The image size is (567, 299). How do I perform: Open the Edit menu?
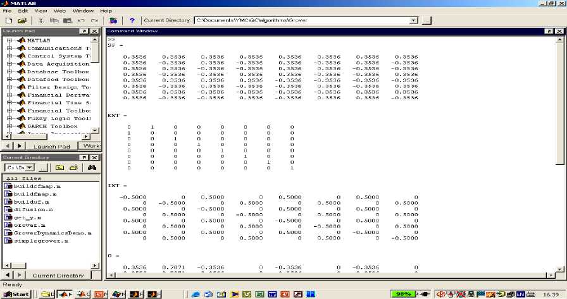tap(23, 11)
